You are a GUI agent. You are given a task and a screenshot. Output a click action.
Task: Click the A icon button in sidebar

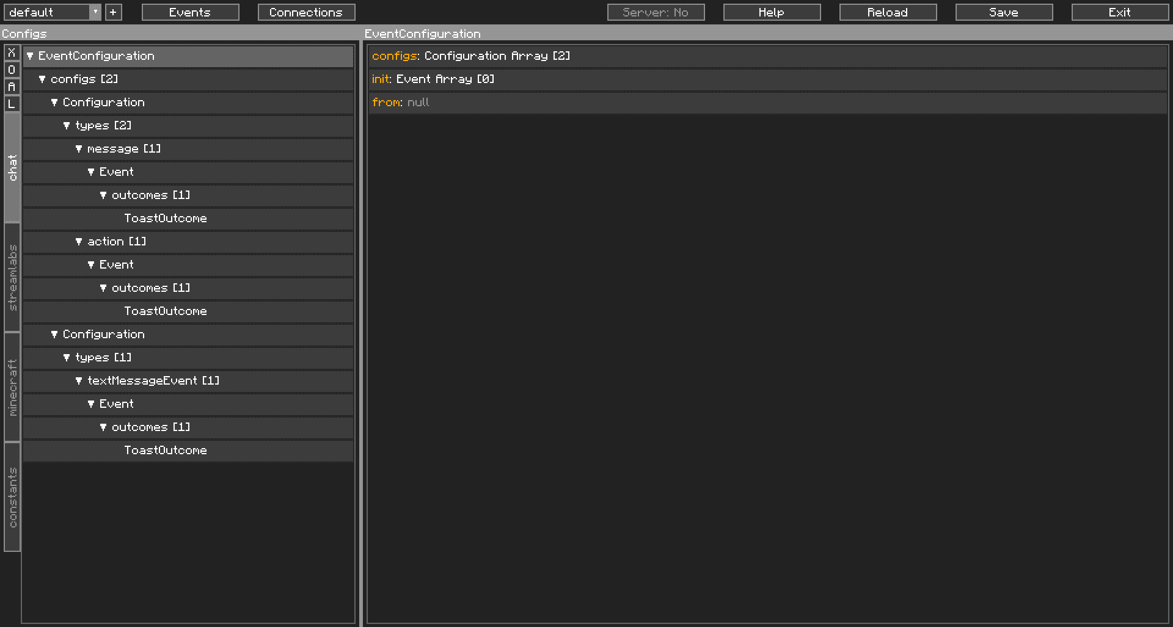(x=12, y=87)
